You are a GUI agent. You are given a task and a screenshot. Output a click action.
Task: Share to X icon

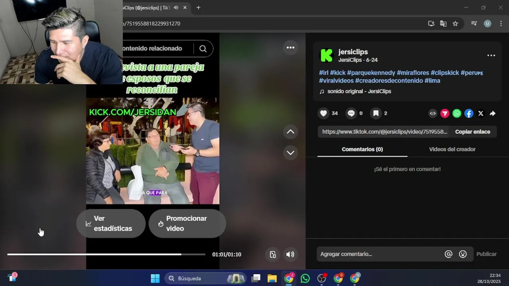[x=481, y=114]
